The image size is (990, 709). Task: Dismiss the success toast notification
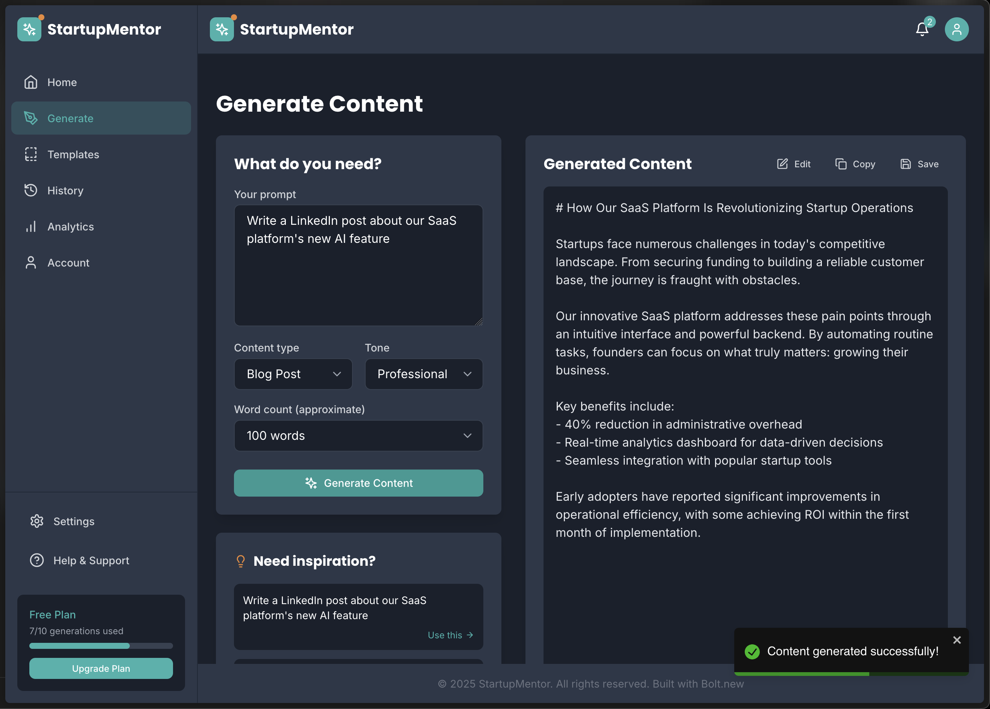957,639
